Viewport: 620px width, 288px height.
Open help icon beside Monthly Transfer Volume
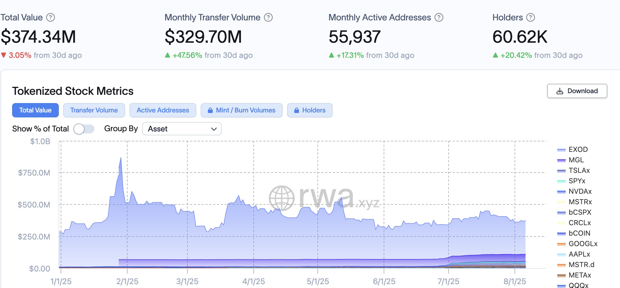pyautogui.click(x=268, y=18)
